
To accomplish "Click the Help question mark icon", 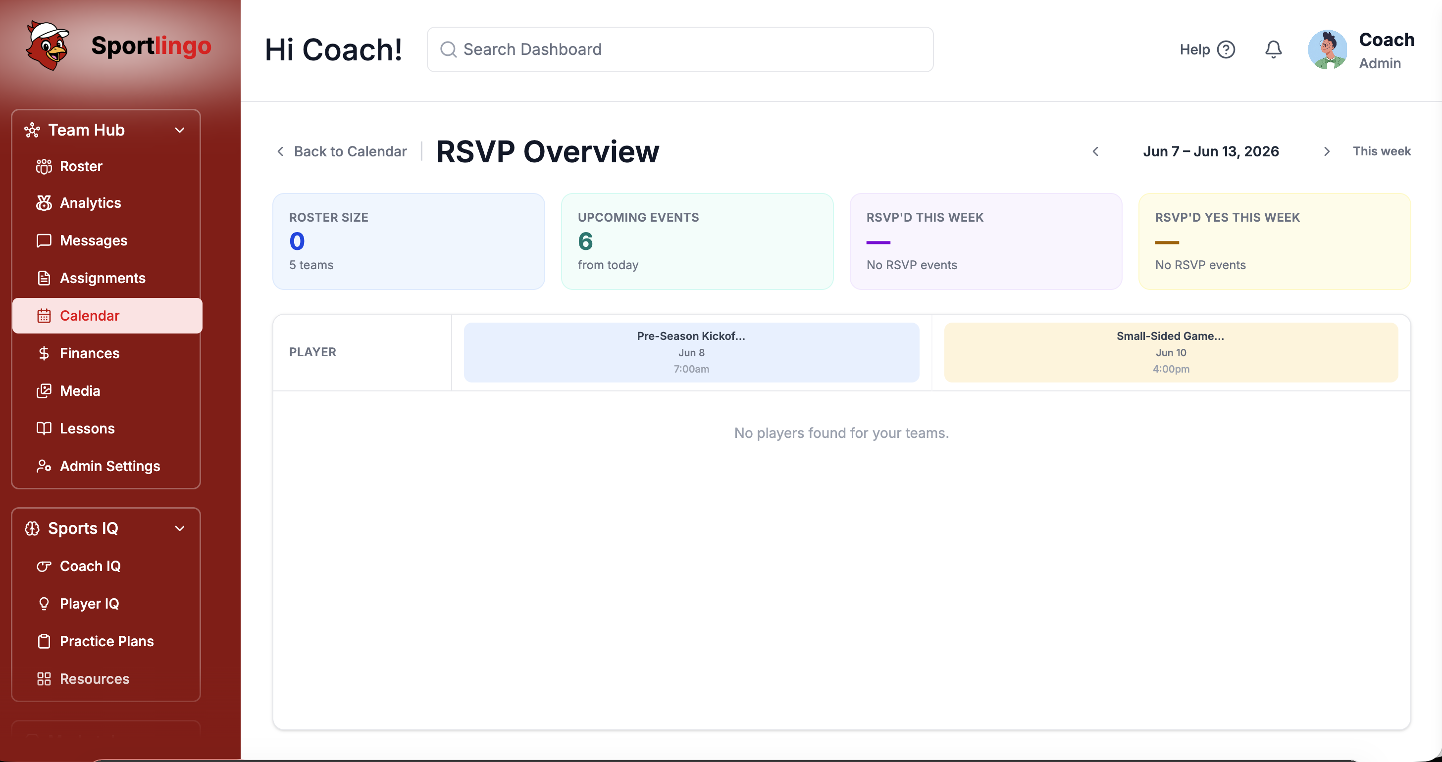I will [1226, 49].
